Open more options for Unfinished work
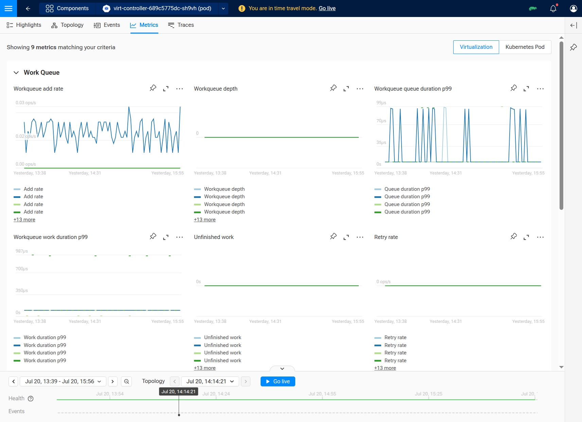The image size is (582, 422). point(360,237)
